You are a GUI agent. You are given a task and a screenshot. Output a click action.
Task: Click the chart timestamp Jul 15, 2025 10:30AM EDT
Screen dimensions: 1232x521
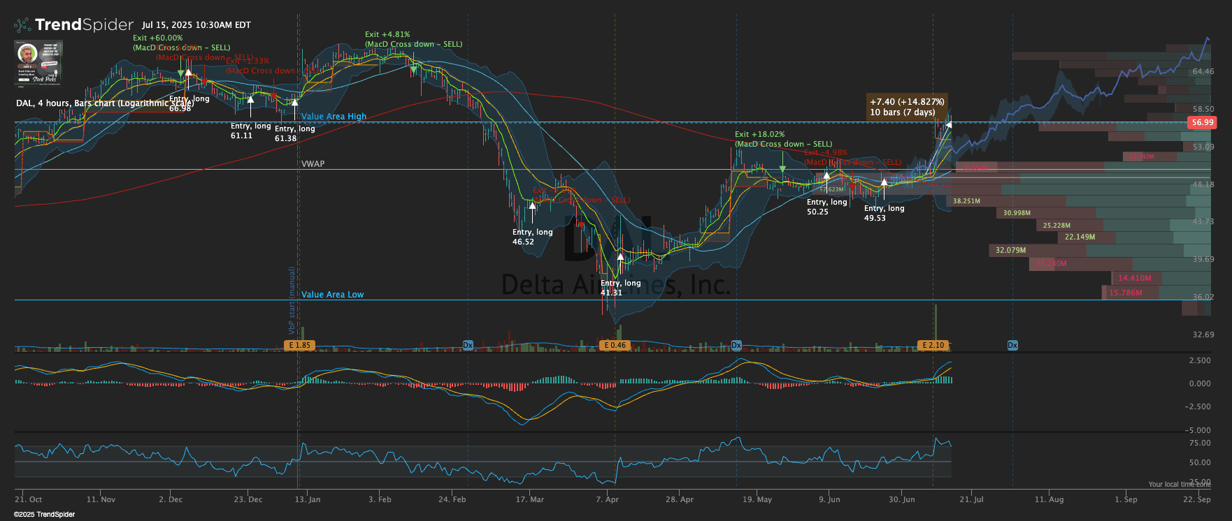tap(196, 25)
